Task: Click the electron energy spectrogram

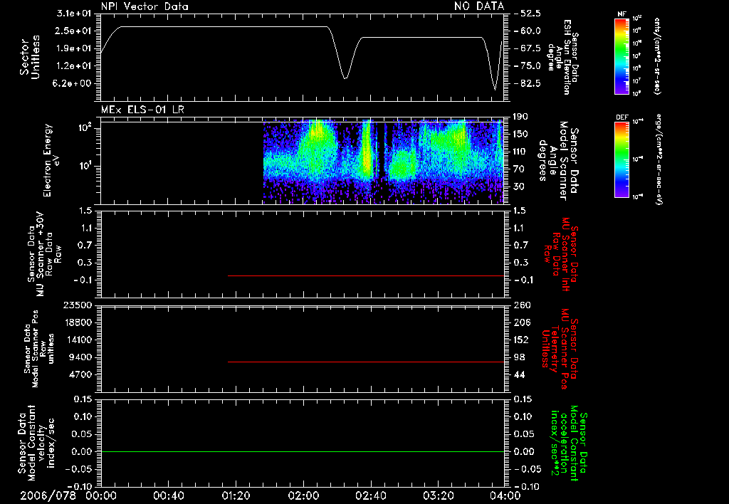Action: pos(383,162)
